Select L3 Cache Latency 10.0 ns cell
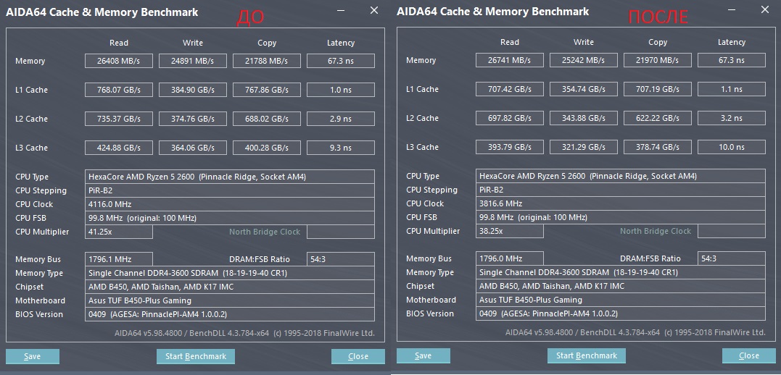The height and width of the screenshot is (375, 781). [731, 147]
